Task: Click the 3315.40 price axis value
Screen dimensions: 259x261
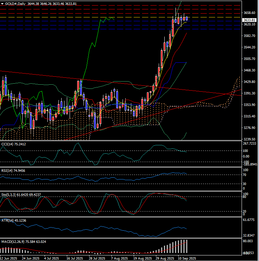Action: point(249,116)
